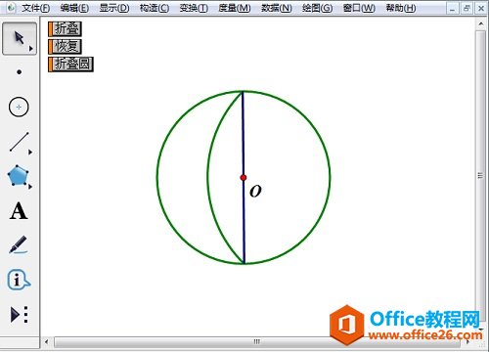
Task: Open the 构造(C) menu
Action: (x=155, y=8)
